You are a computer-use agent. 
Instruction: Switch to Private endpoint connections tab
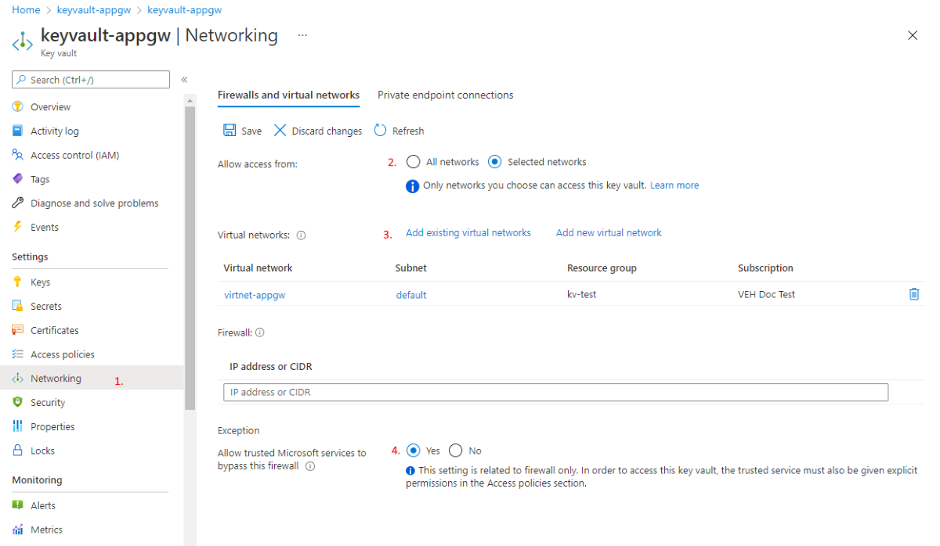pos(445,95)
